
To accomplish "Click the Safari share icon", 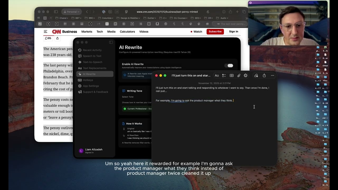I will click(231, 12).
